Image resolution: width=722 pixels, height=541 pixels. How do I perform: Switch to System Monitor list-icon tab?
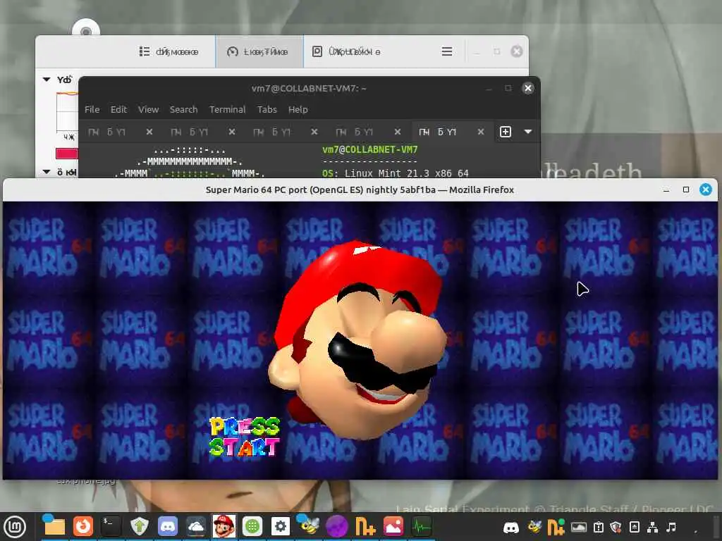tap(169, 51)
